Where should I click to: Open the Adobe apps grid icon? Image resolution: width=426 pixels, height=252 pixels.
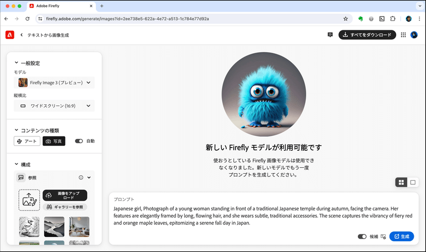click(x=403, y=35)
